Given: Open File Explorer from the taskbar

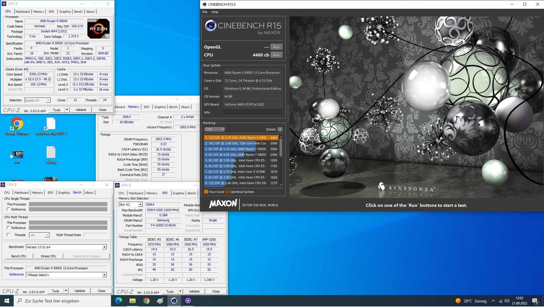Looking at the screenshot, I should [x=133, y=301].
